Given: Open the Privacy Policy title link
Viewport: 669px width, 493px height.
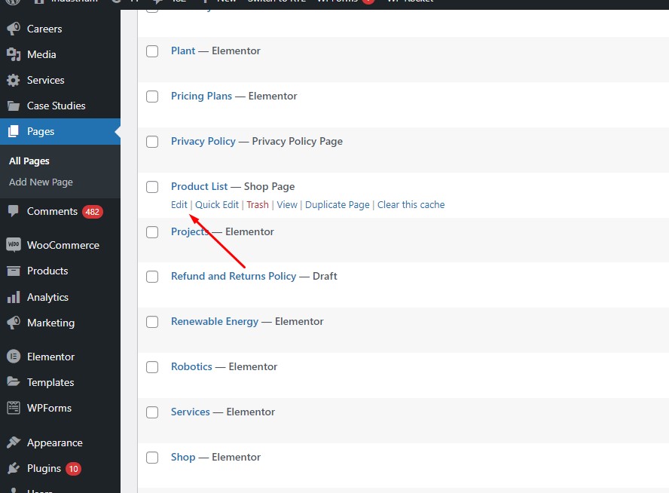Looking at the screenshot, I should coord(203,141).
